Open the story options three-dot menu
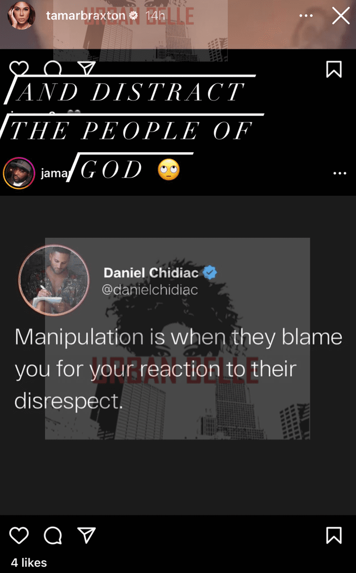The image size is (356, 573). 306,16
